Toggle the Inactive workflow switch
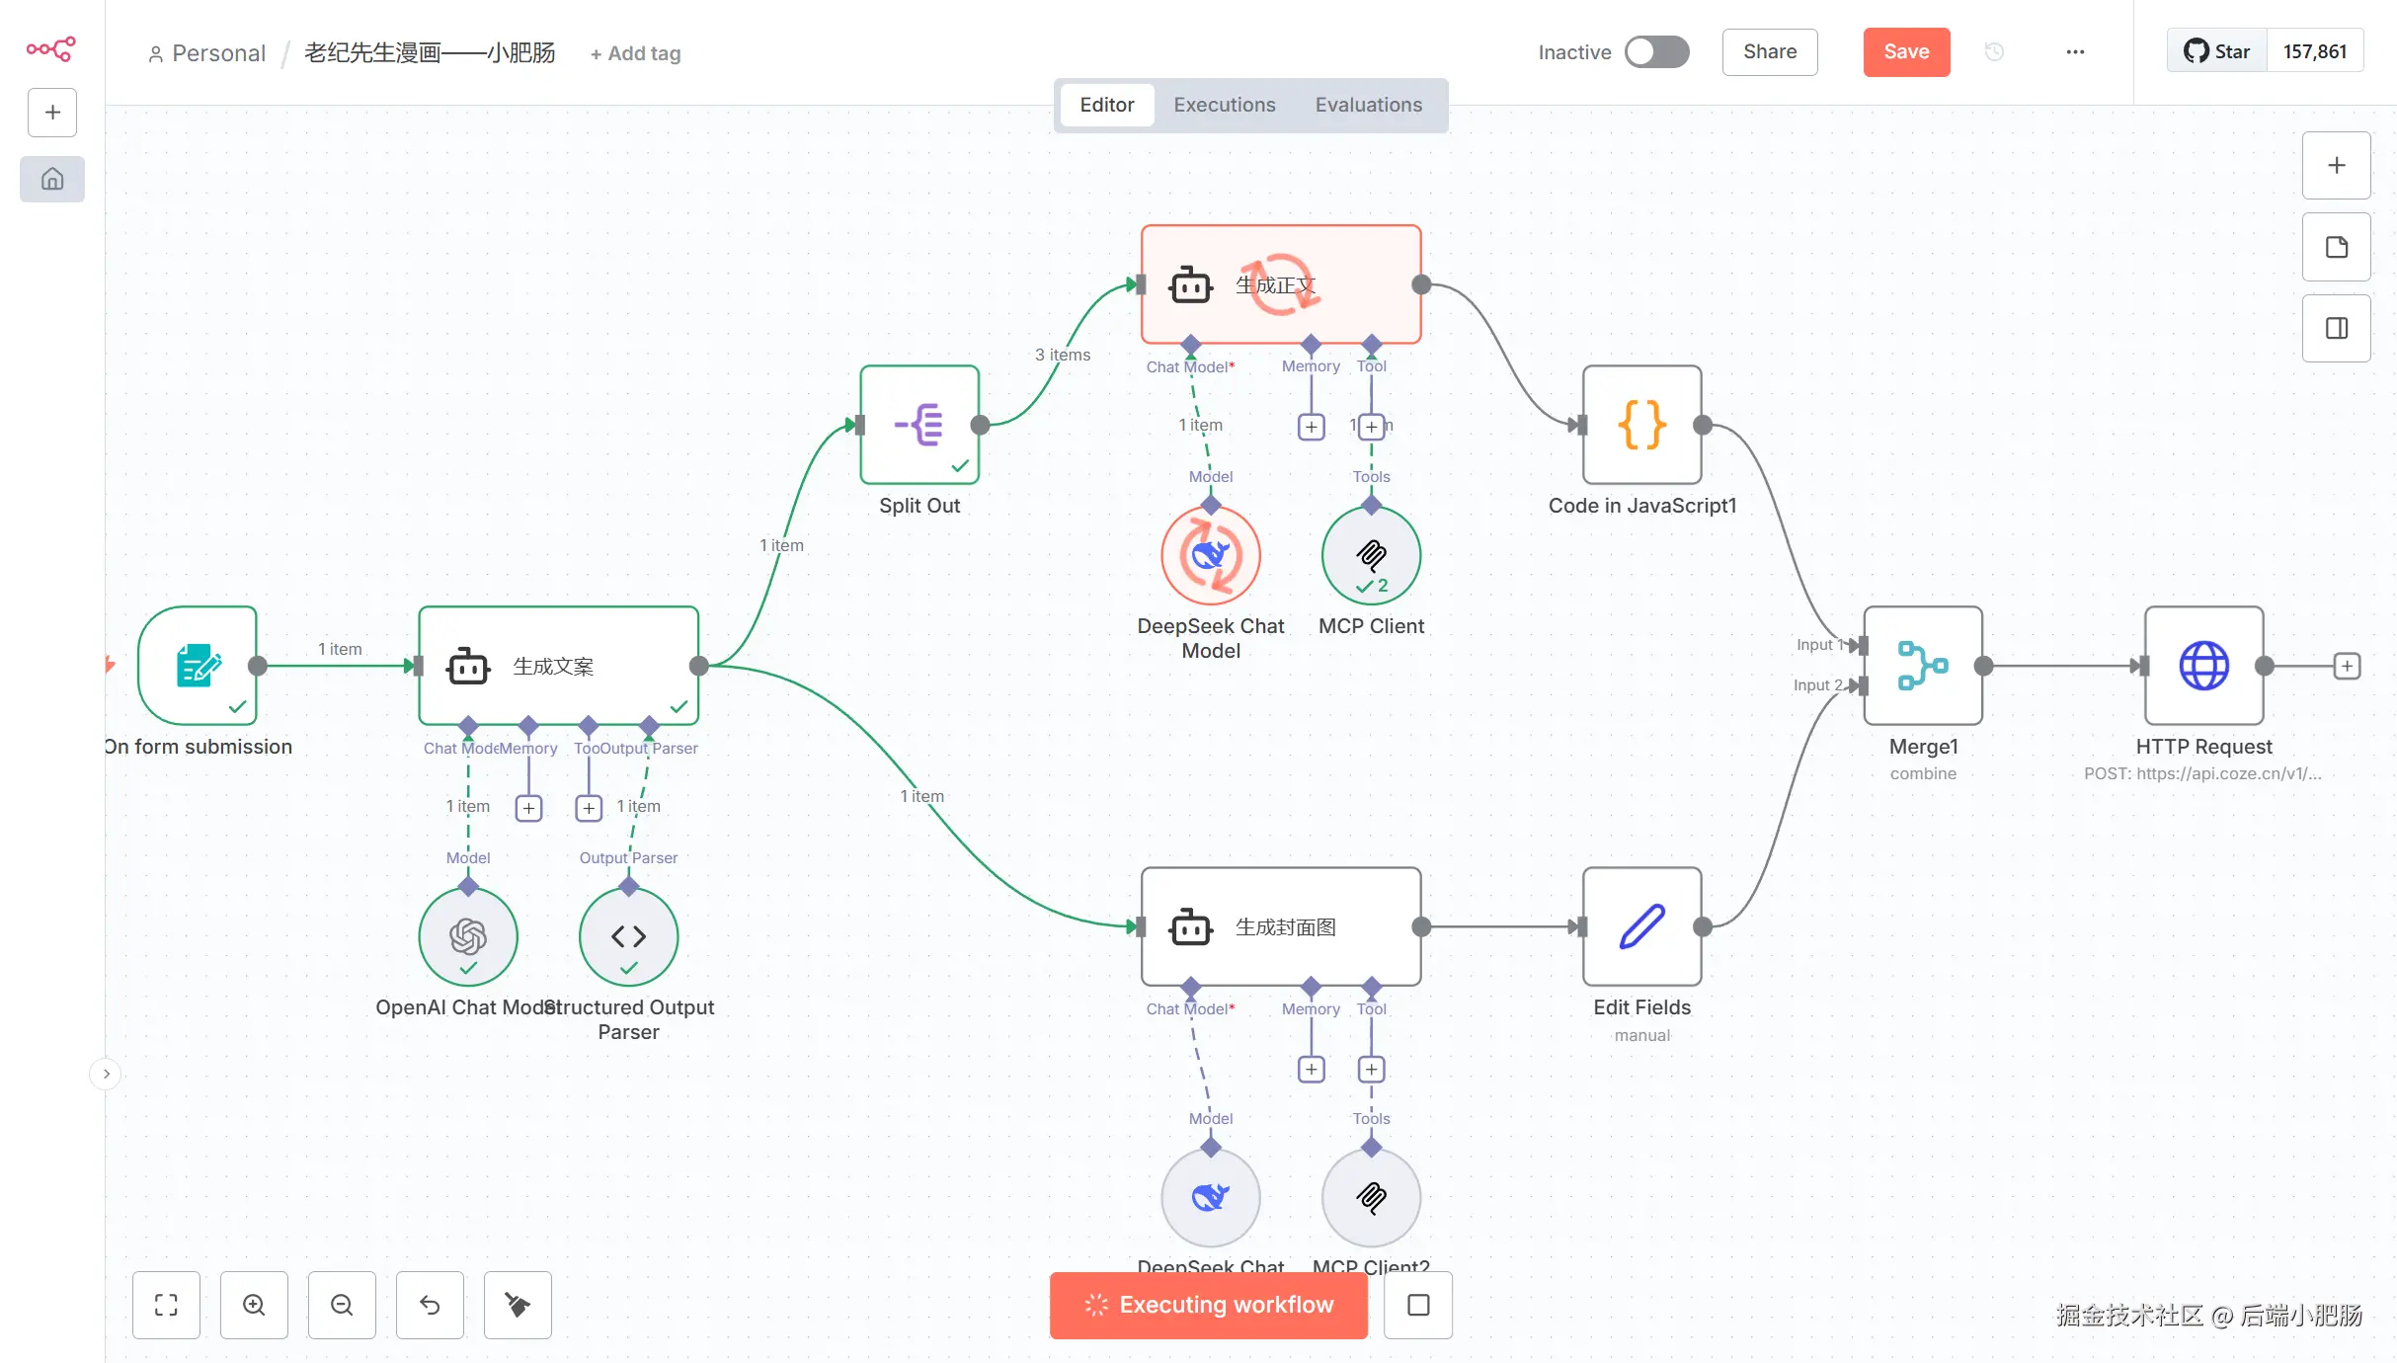The image size is (2397, 1363). pos(1657,52)
